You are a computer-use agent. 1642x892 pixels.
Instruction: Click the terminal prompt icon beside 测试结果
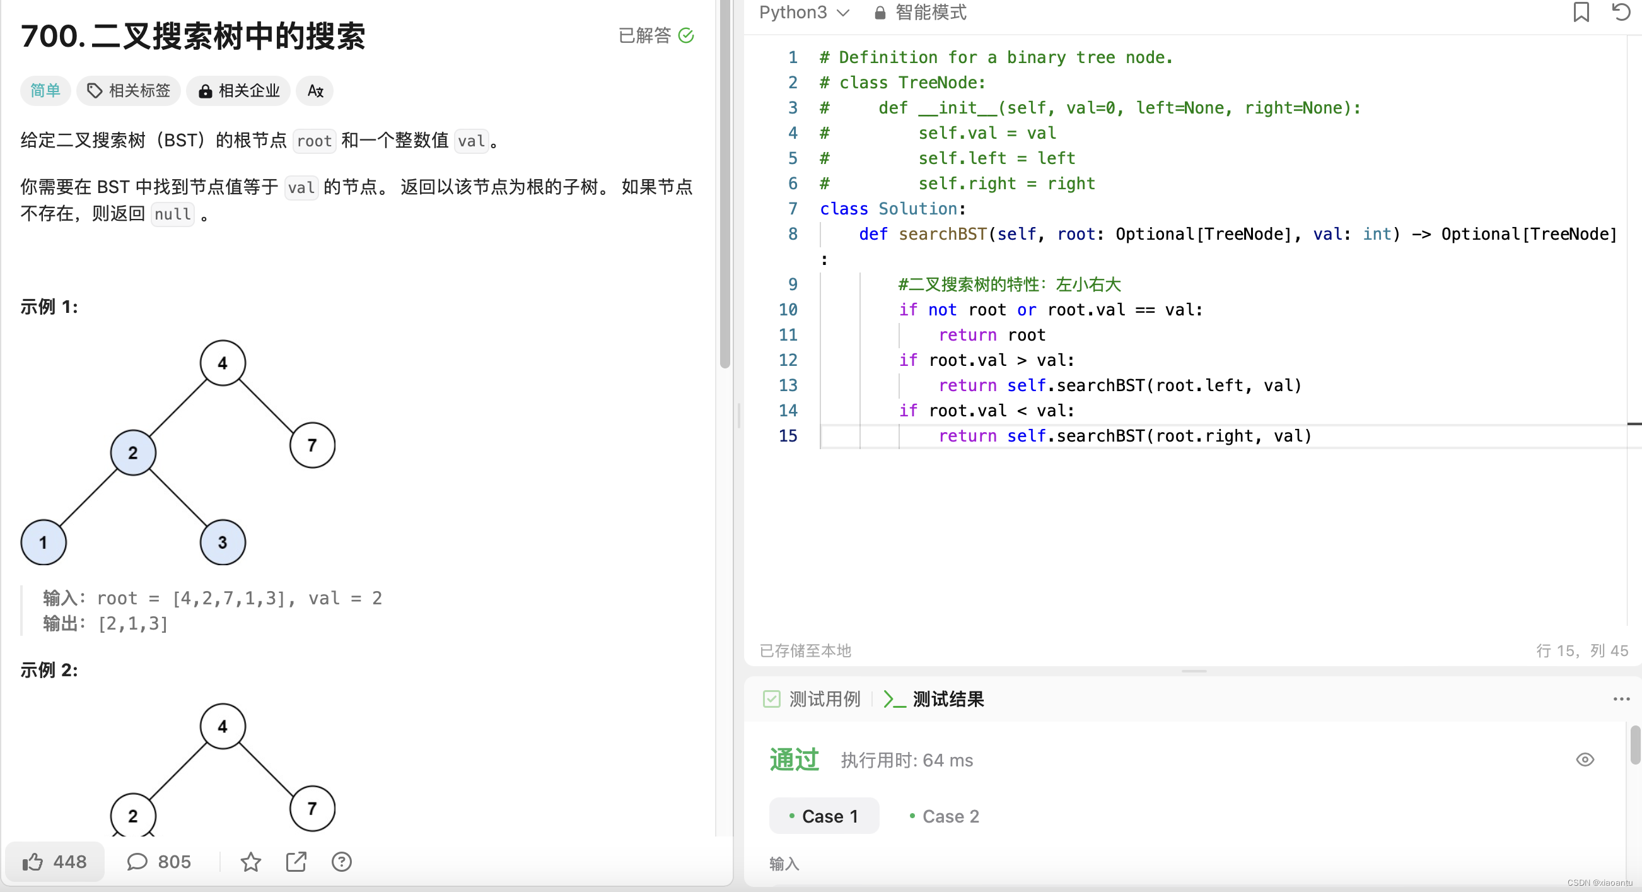point(894,699)
